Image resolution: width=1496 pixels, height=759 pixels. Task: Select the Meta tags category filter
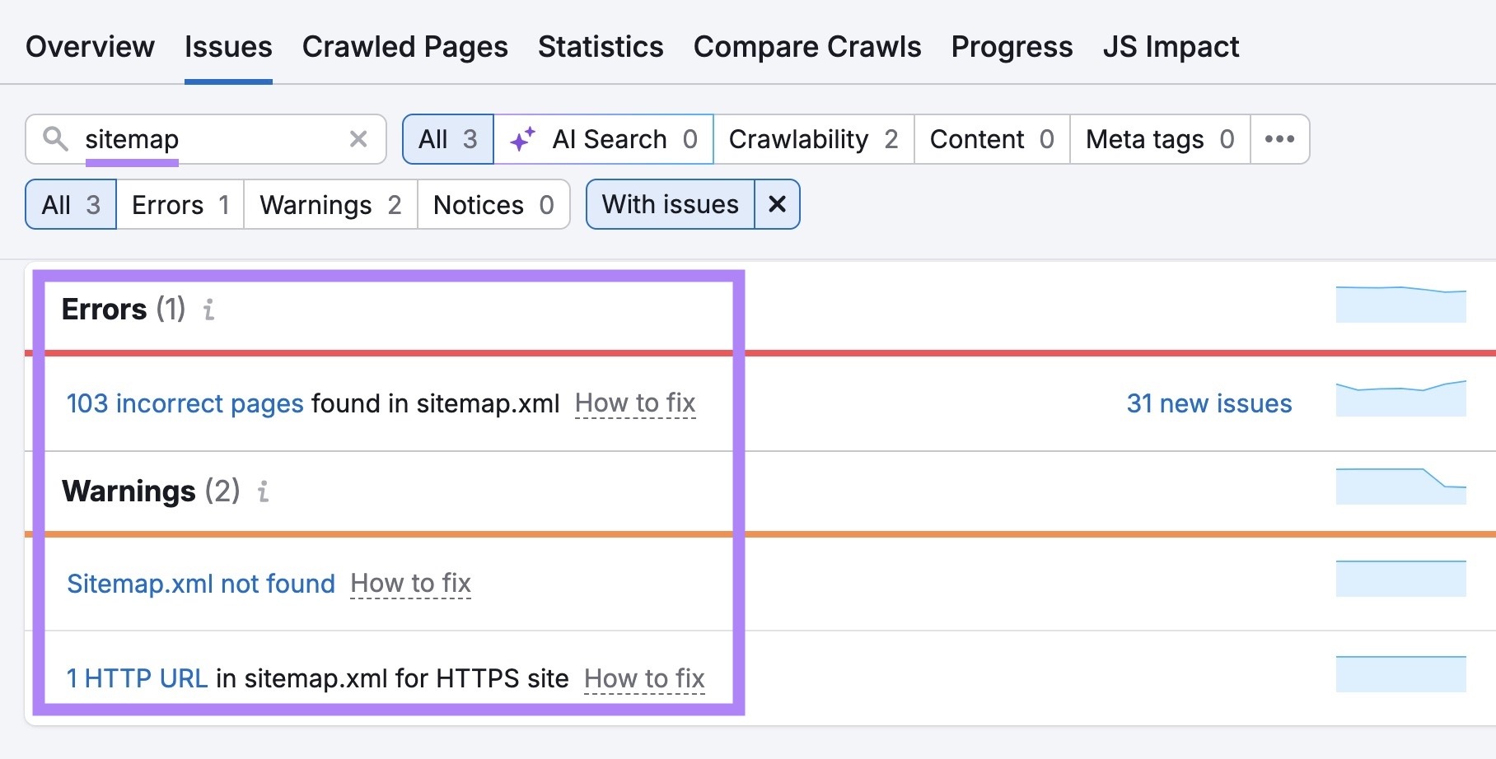point(1158,138)
